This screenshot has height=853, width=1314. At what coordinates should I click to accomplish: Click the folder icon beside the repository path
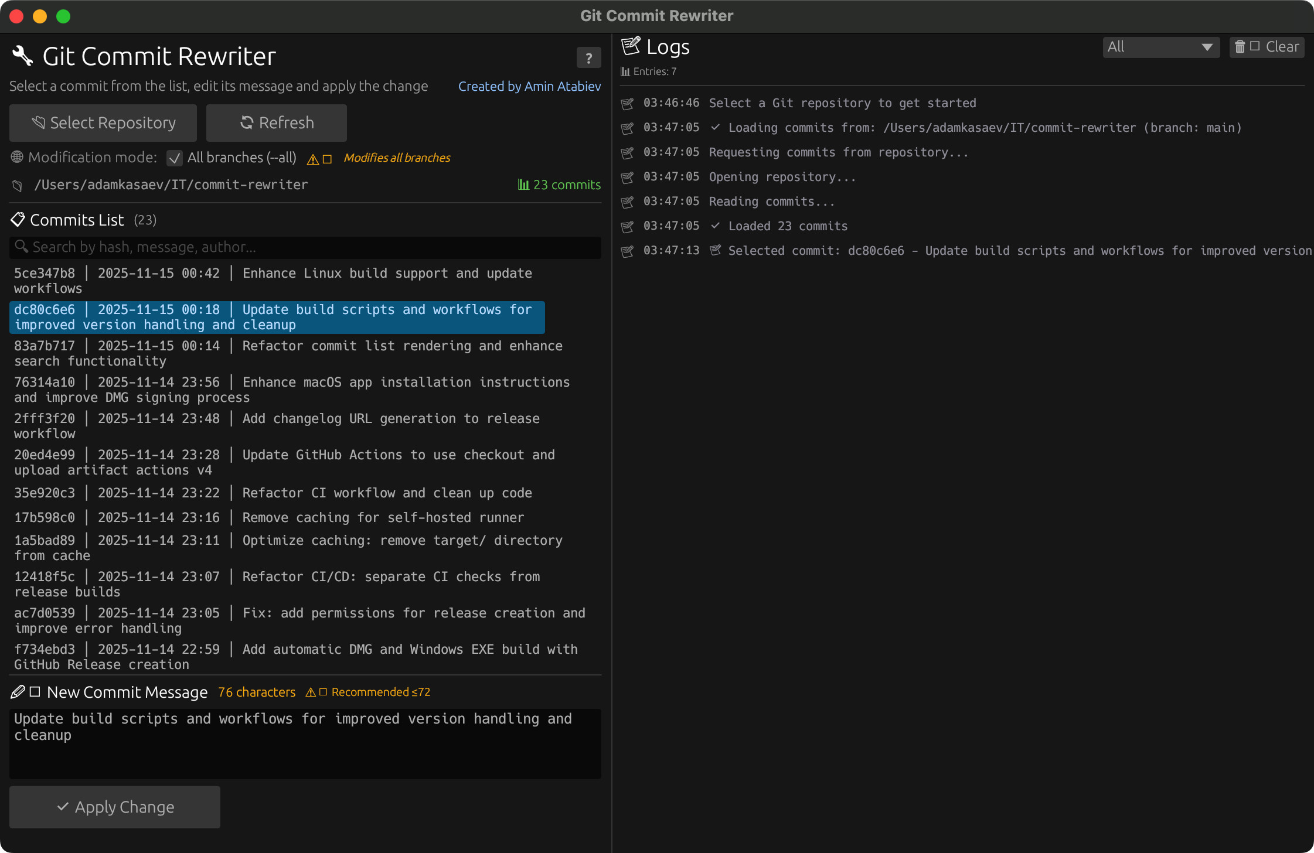[x=18, y=186]
